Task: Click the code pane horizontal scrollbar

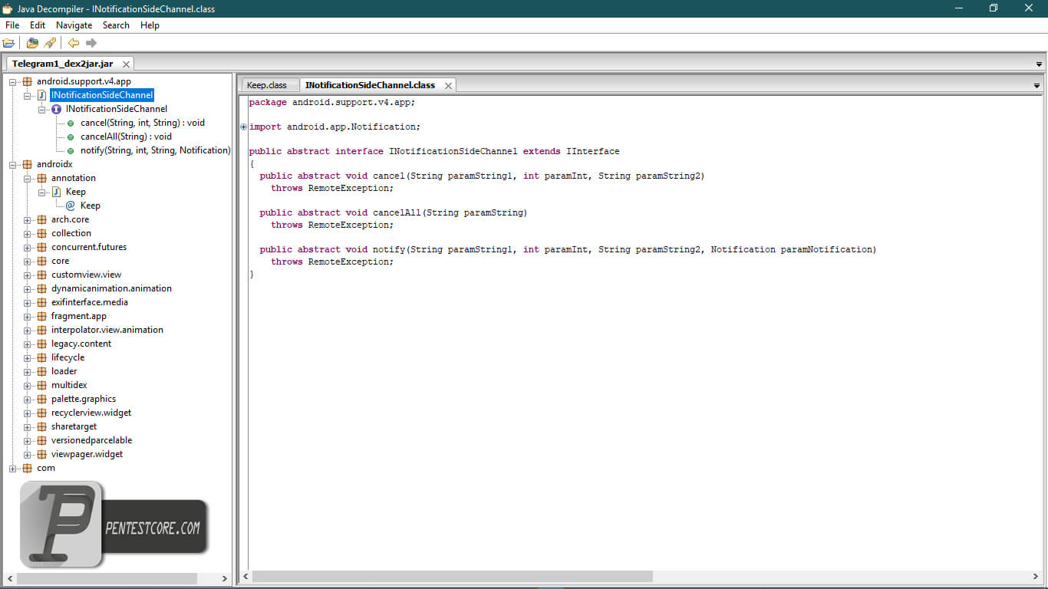Action: [452, 576]
